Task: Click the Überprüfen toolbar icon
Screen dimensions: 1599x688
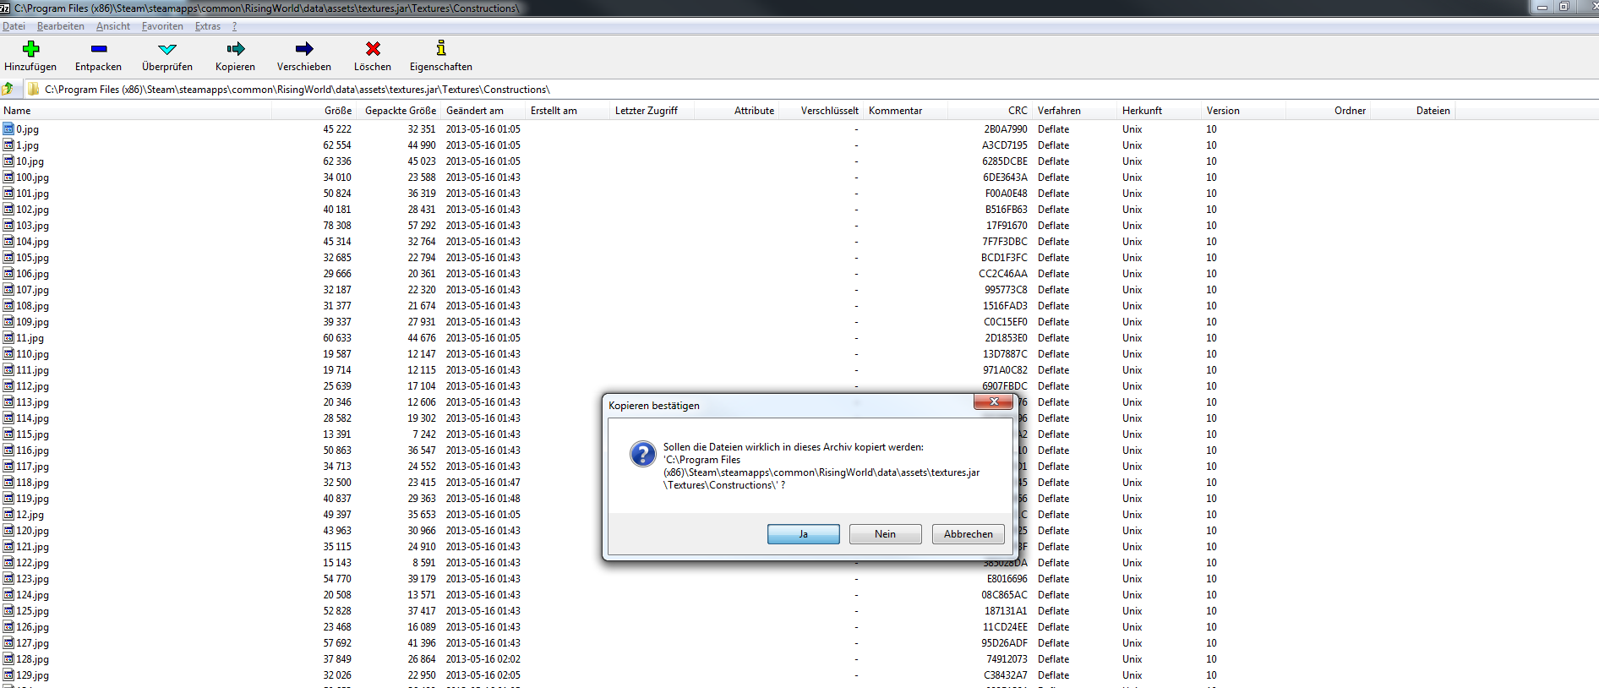Action: 166,49
